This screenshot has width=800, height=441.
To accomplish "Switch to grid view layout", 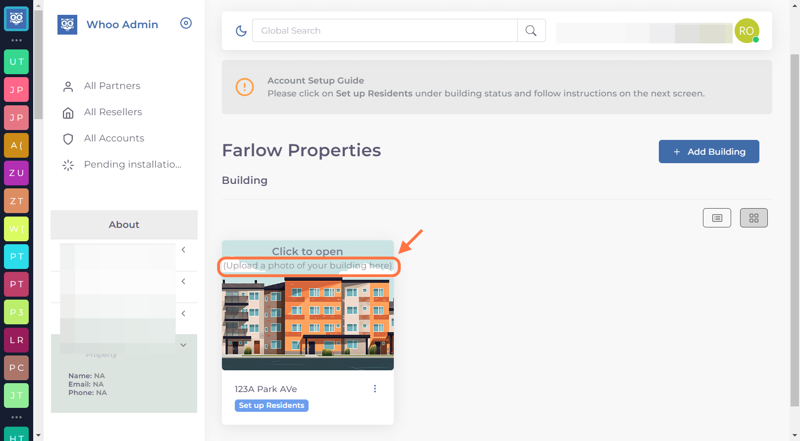I will (x=754, y=218).
